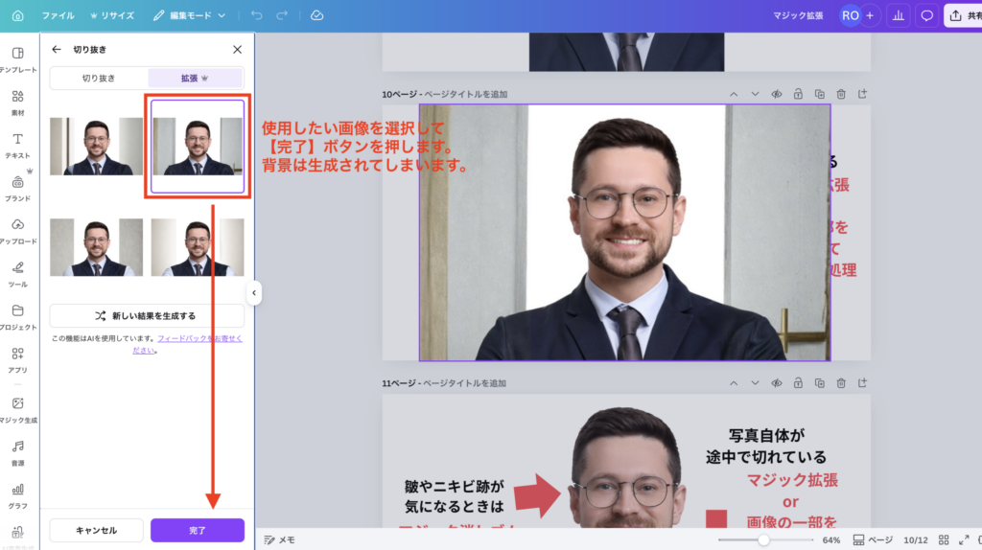982x550 pixels.
Task: Move page 10 down with chevron
Action: 755,94
